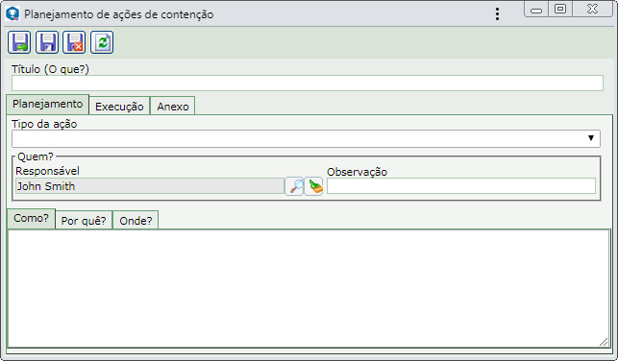Image resolution: width=618 pixels, height=361 pixels.
Task: Refresh the form with green arrows icon
Action: click(102, 42)
